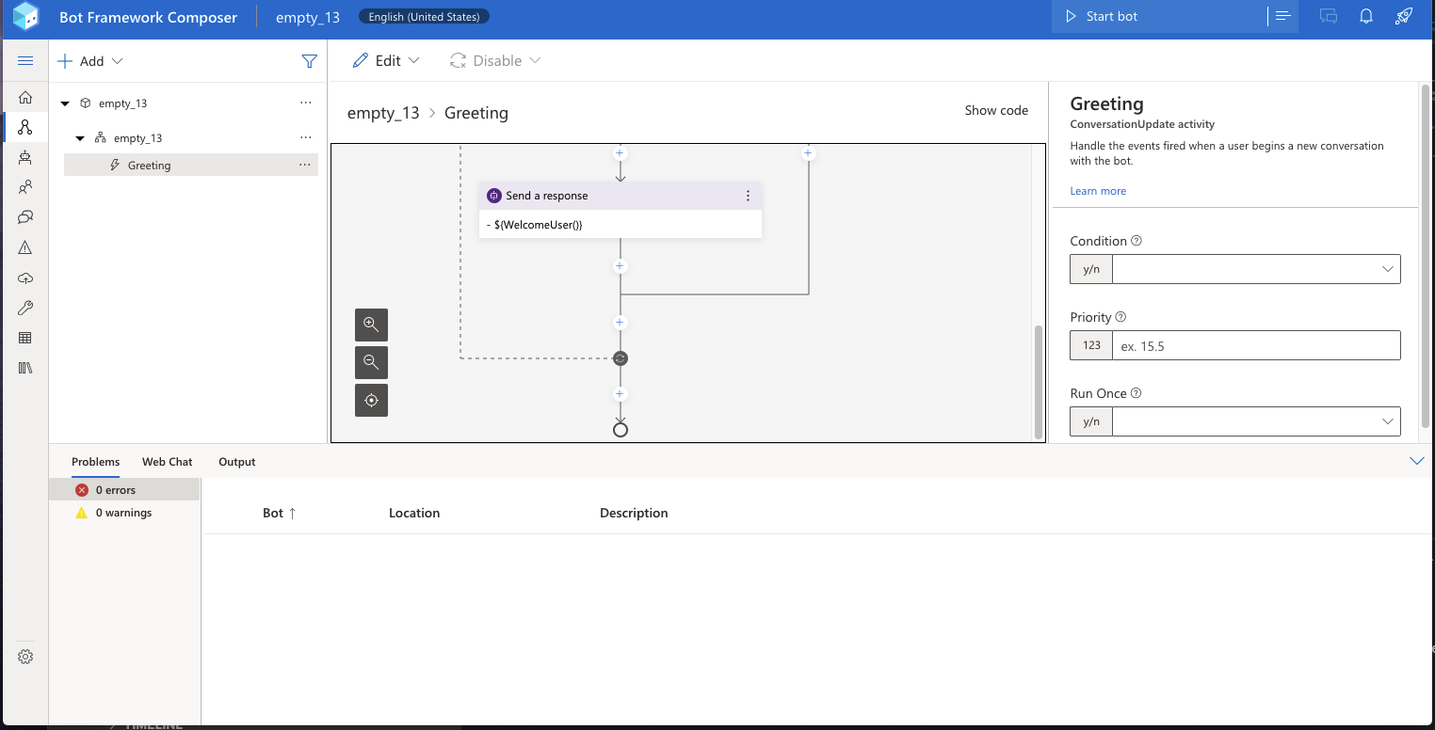Collapse the empty_13 dialog node
This screenshot has width=1435, height=730.
coord(80,138)
